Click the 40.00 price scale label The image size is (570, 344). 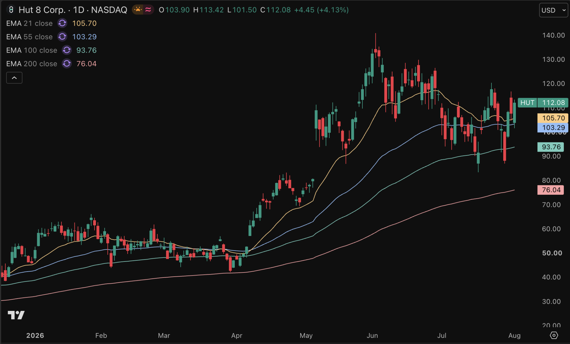(x=551, y=277)
